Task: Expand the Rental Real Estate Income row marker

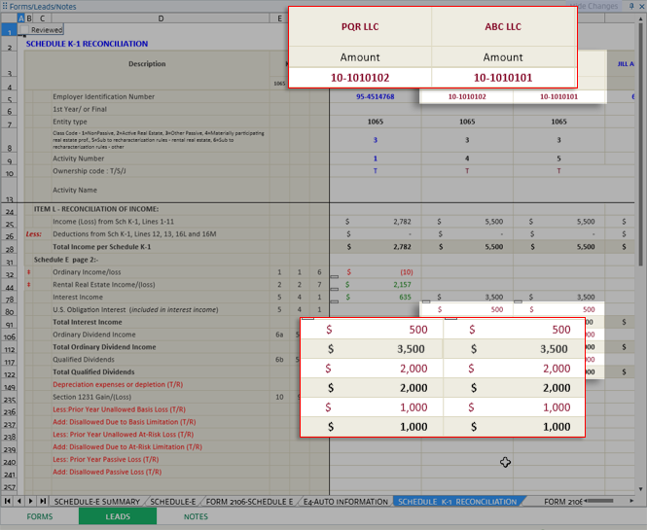Action: [x=28, y=285]
